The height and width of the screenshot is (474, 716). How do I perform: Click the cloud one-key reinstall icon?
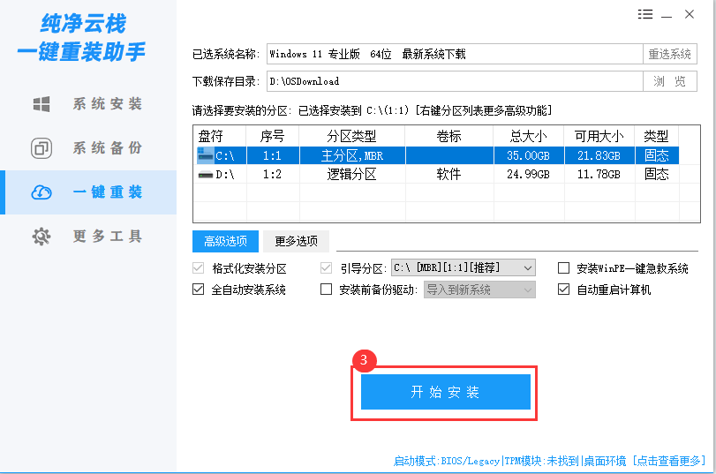(x=41, y=192)
